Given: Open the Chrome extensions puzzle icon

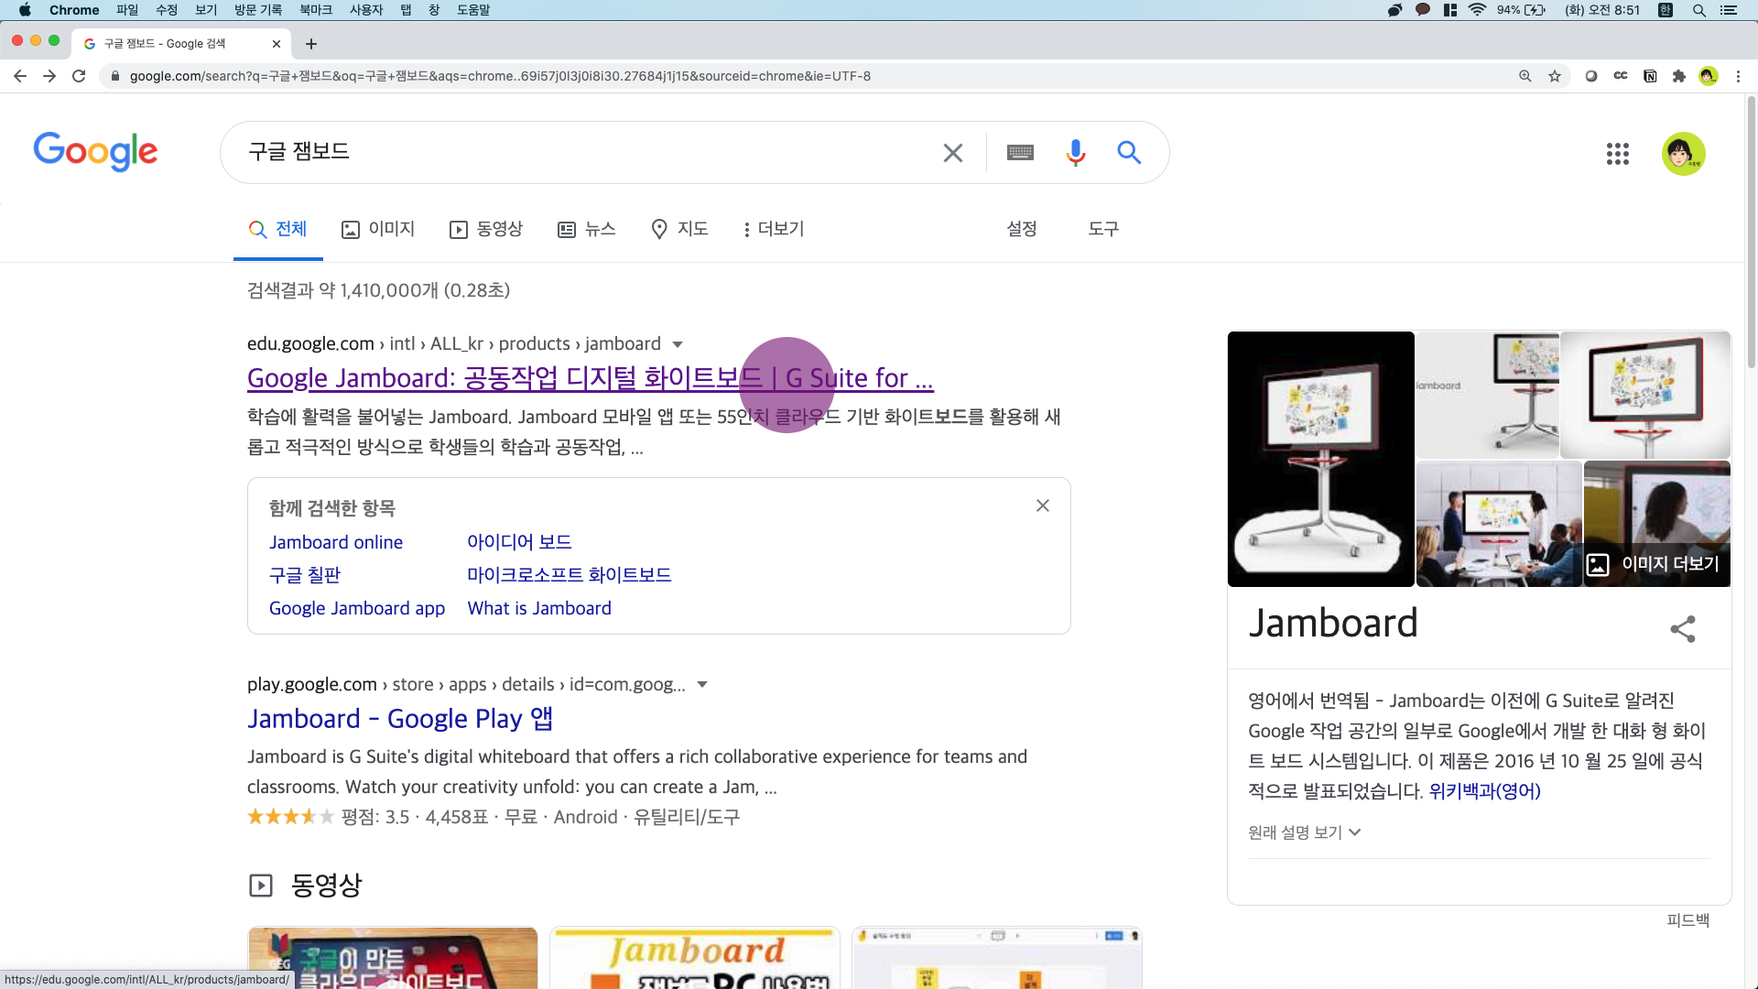Looking at the screenshot, I should pyautogui.click(x=1678, y=76).
